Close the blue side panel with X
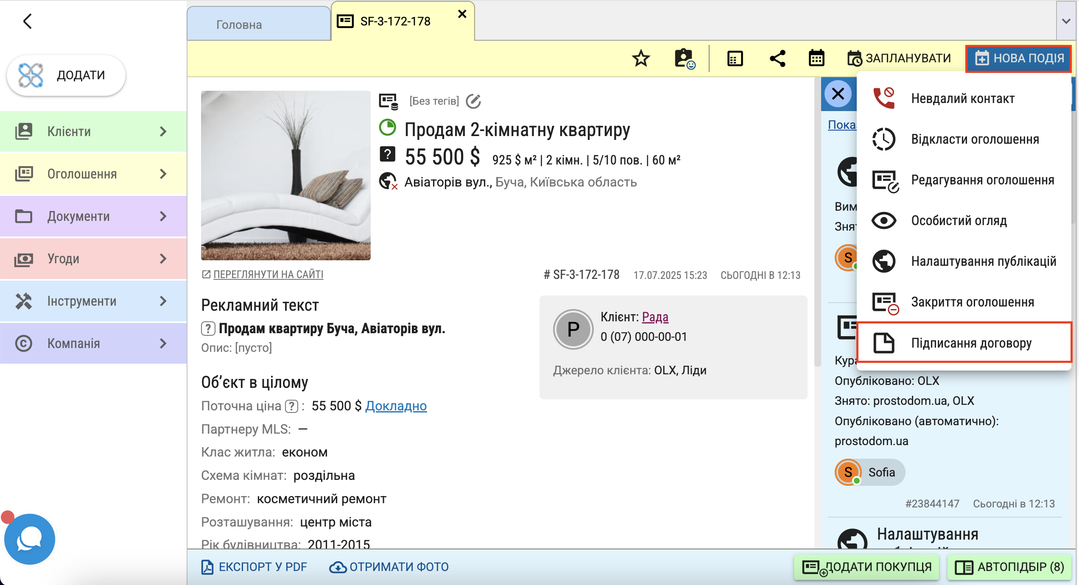Viewport: 1079px width, 585px height. [838, 94]
